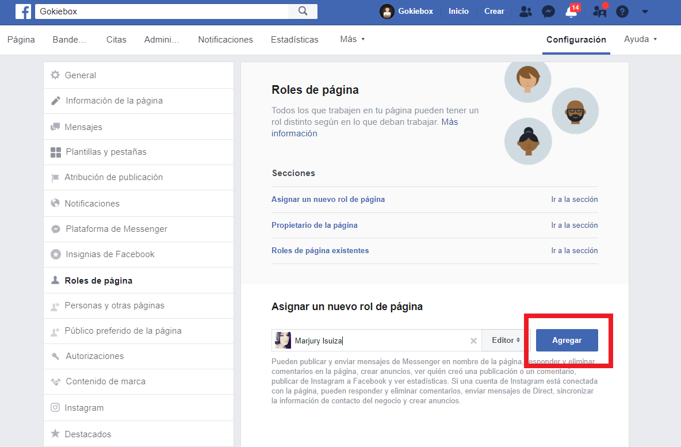Open the Messenger icon in top bar
Screen dimensions: 681x447
549,12
